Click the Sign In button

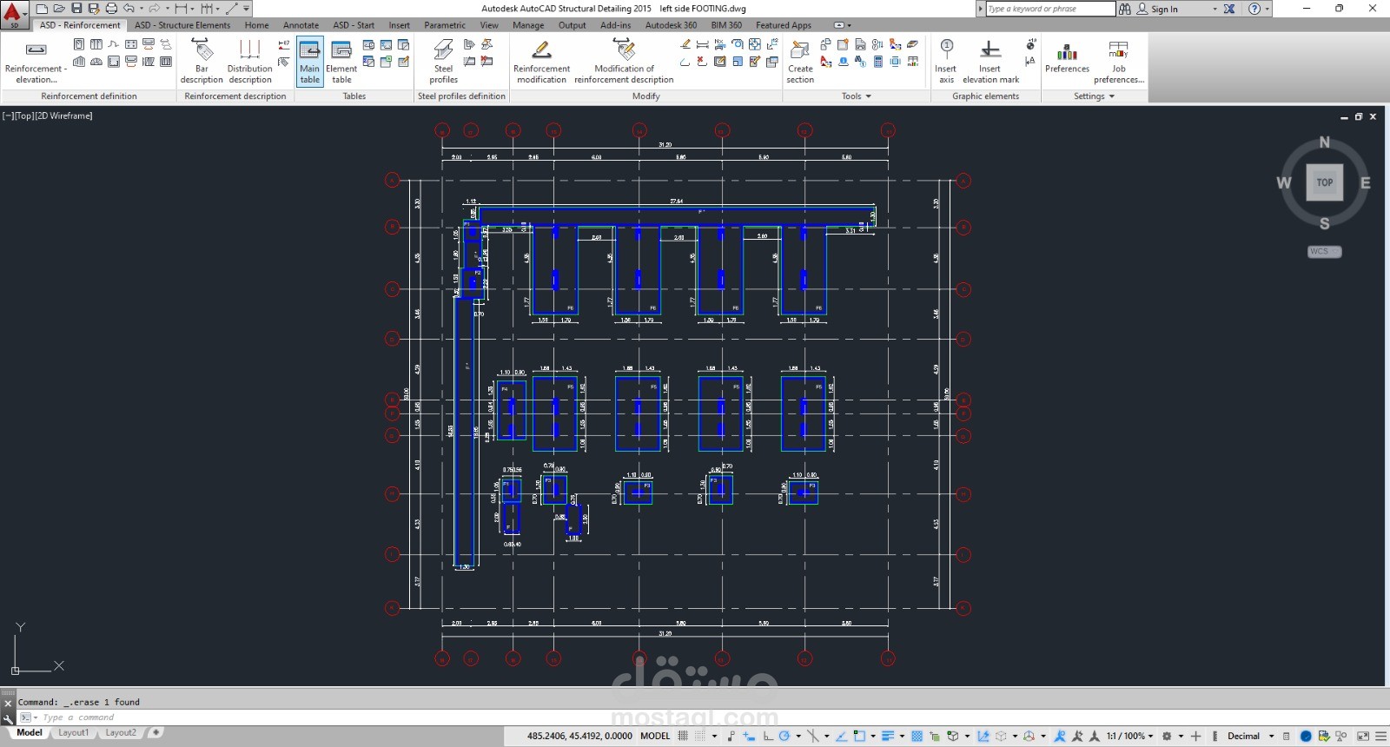1157,9
